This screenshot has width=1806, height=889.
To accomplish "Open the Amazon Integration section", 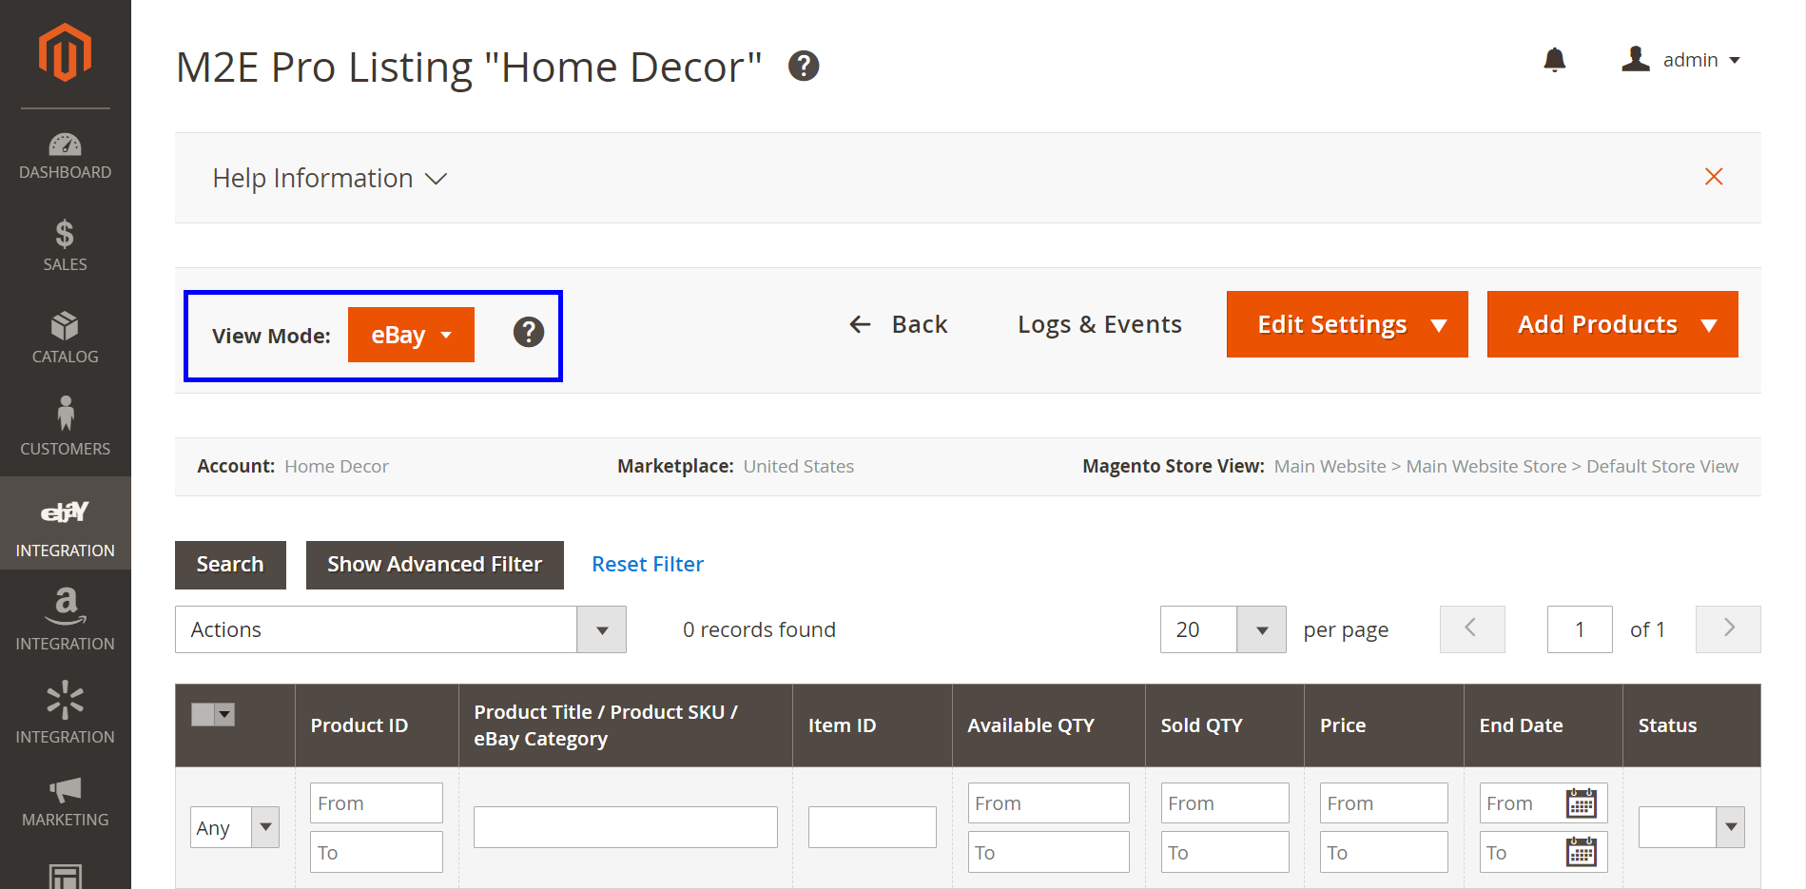I will point(65,619).
